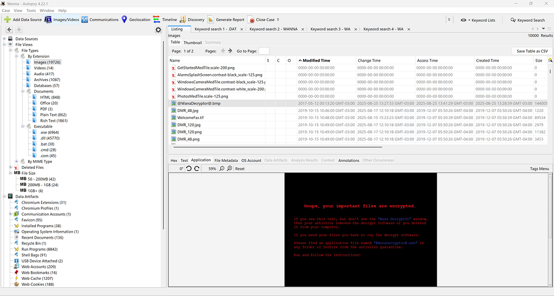Collapse the Data Artifacts node
This screenshot has width=554, height=296.
click(4, 196)
